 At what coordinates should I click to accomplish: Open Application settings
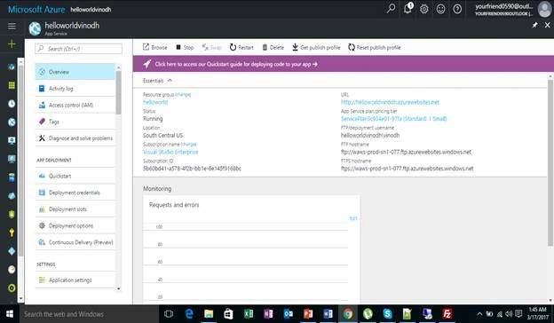75,280
